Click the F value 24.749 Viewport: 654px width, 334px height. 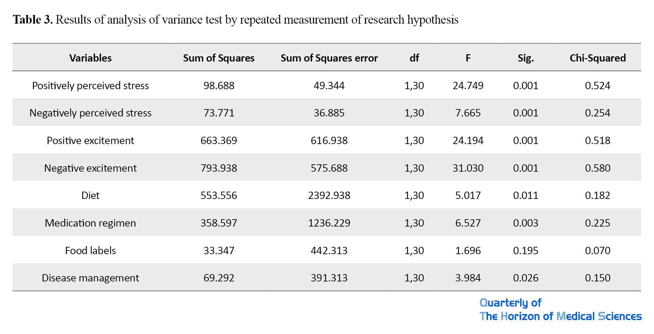click(468, 85)
